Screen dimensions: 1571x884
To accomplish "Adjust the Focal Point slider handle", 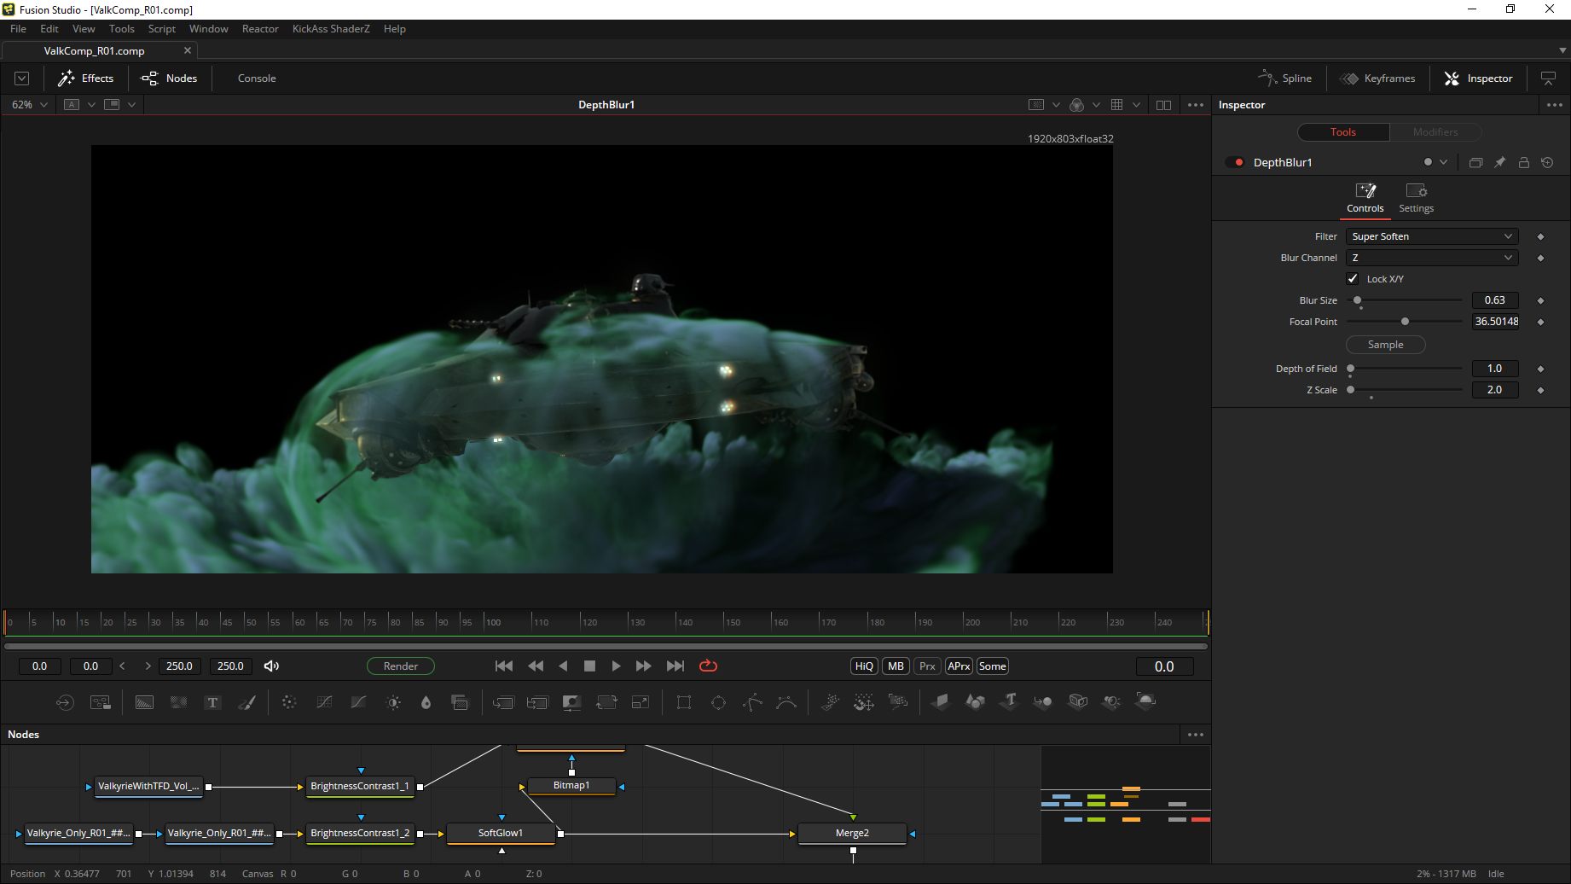I will (x=1405, y=322).
